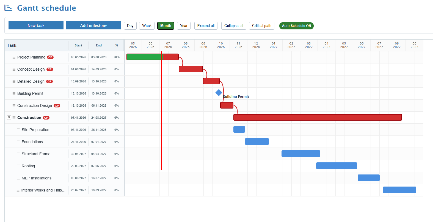Click the 11 2026 month header
This screenshot has height=222, width=433.
[238, 45]
